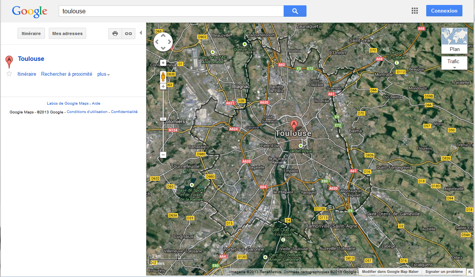Click the Itinéraire button
475x277 pixels.
pyautogui.click(x=31, y=33)
